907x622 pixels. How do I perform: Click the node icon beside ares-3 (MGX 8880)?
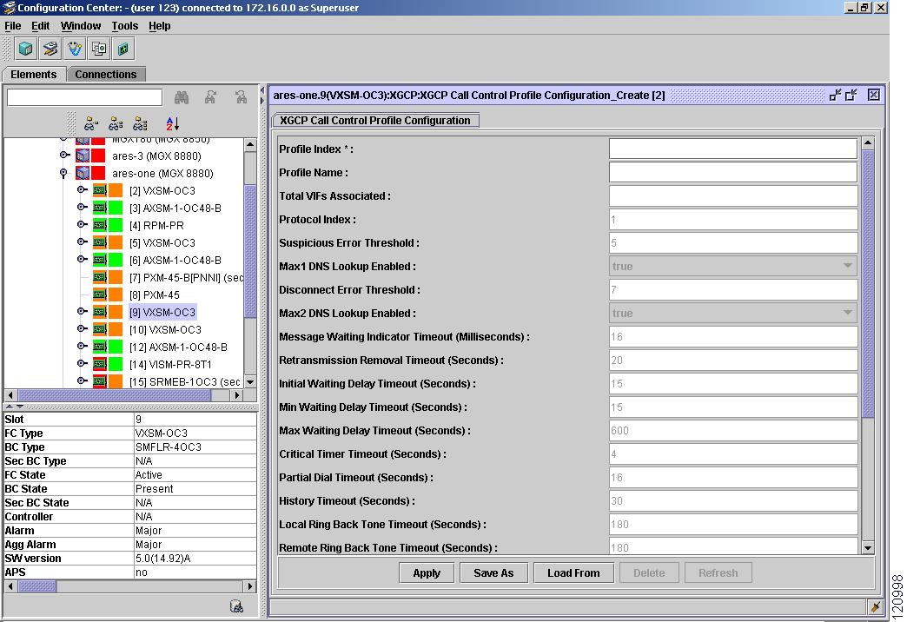(x=83, y=155)
